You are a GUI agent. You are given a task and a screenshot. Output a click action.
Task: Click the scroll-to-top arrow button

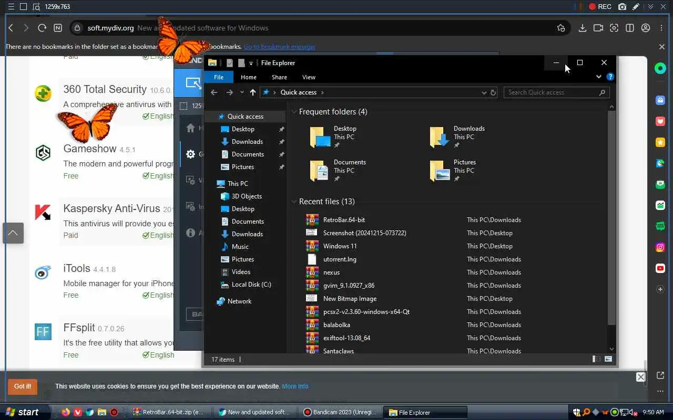click(x=13, y=233)
